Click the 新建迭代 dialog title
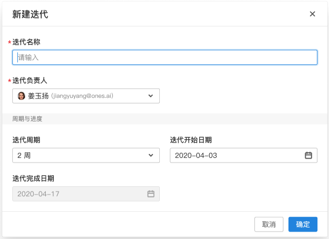Viewport: 329px width, 239px height. point(30,14)
